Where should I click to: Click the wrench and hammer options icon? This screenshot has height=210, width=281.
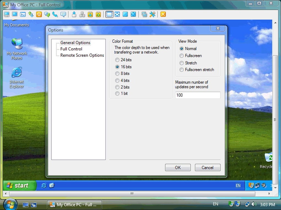(152, 14)
